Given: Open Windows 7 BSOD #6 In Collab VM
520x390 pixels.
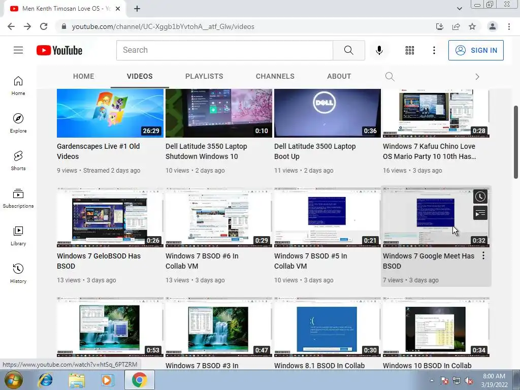Looking at the screenshot, I should 202,261.
